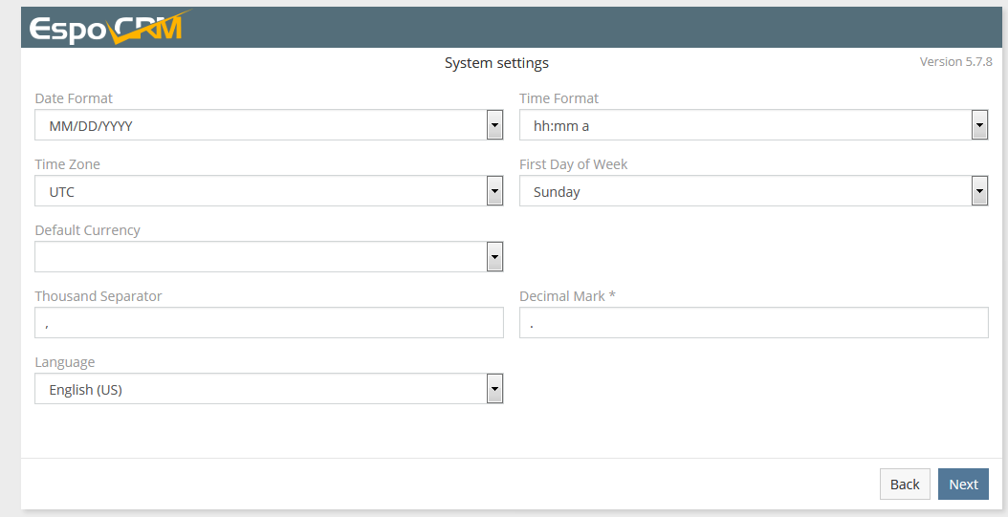This screenshot has height=517, width=1008.
Task: Expand the Default Currency dropdown
Action: pyautogui.click(x=269, y=257)
